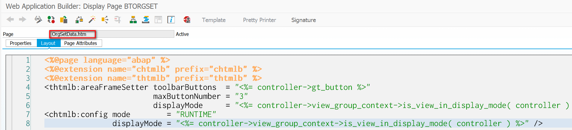Run the Pretty Printer button
The image size is (572, 130).
[259, 20]
